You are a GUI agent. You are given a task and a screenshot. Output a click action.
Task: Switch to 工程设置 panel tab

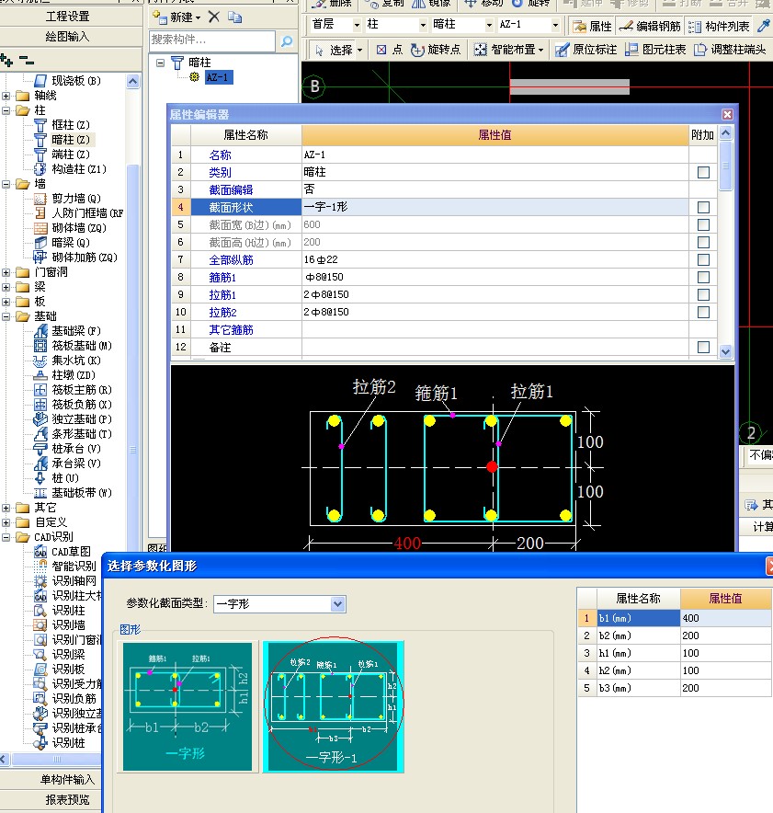tap(68, 17)
